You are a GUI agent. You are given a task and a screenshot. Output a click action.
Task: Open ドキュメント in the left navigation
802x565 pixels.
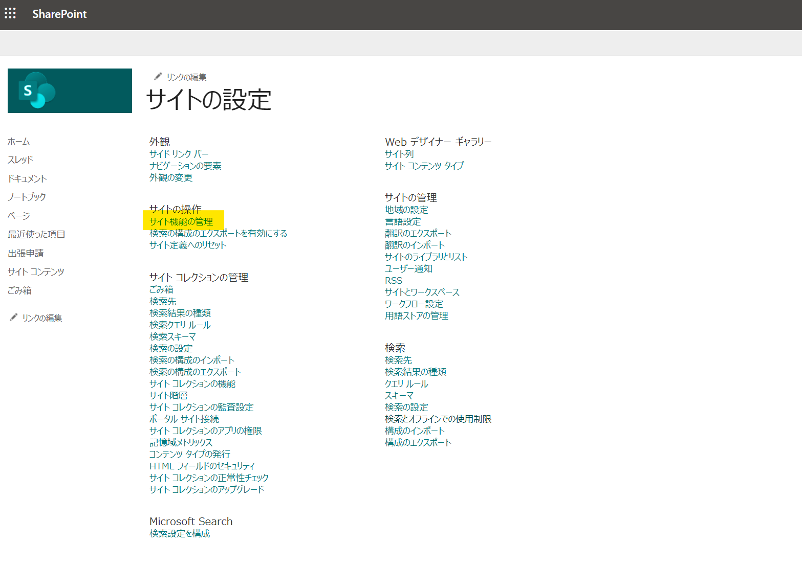[28, 178]
